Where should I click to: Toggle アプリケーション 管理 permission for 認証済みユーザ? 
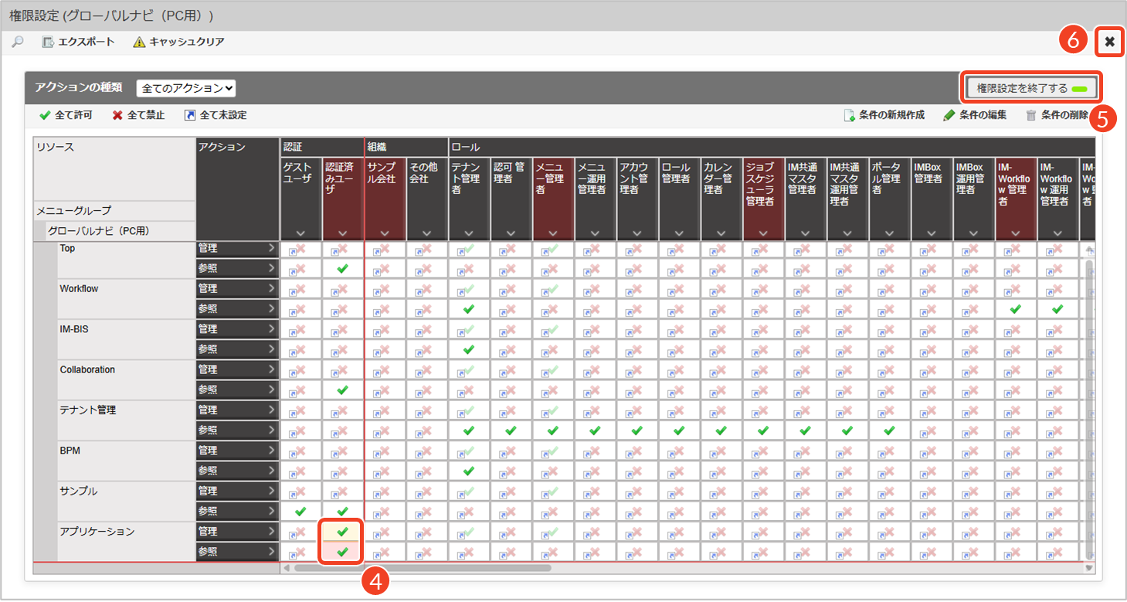(343, 532)
